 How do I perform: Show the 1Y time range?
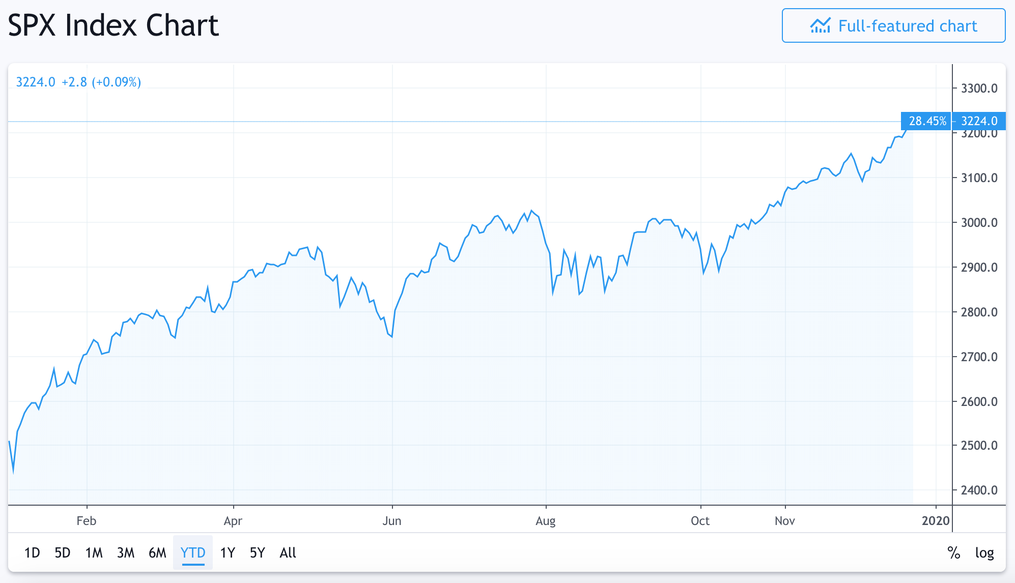(227, 552)
